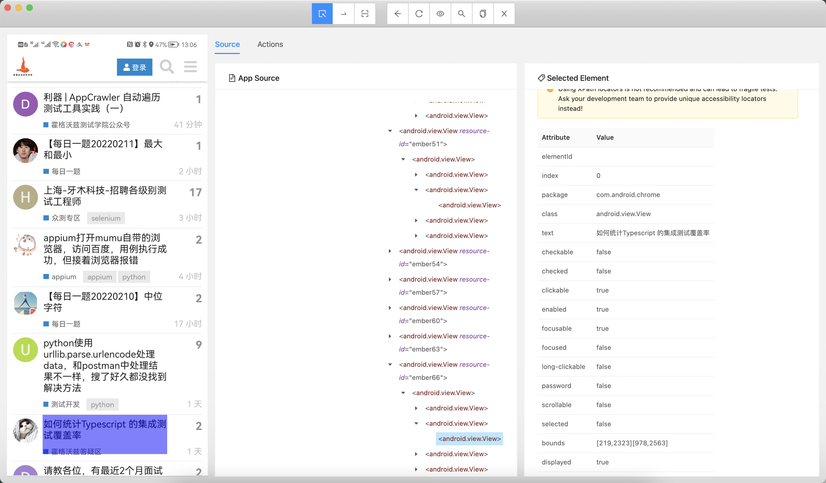The width and height of the screenshot is (826, 483).
Task: Open the Search for element tool
Action: tap(461, 14)
